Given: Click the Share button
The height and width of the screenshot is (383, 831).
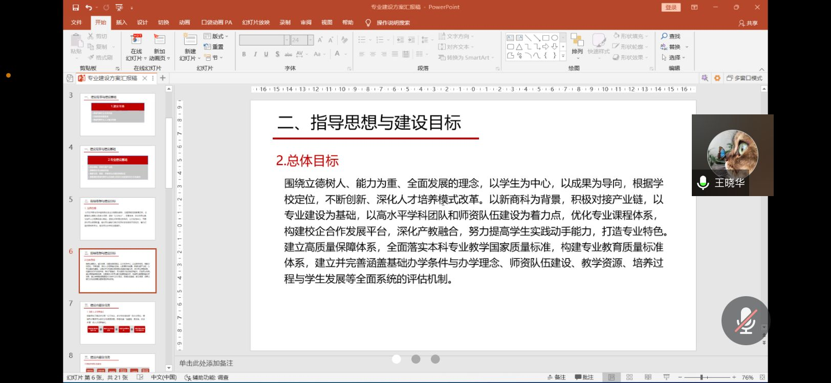Looking at the screenshot, I should tap(748, 23).
